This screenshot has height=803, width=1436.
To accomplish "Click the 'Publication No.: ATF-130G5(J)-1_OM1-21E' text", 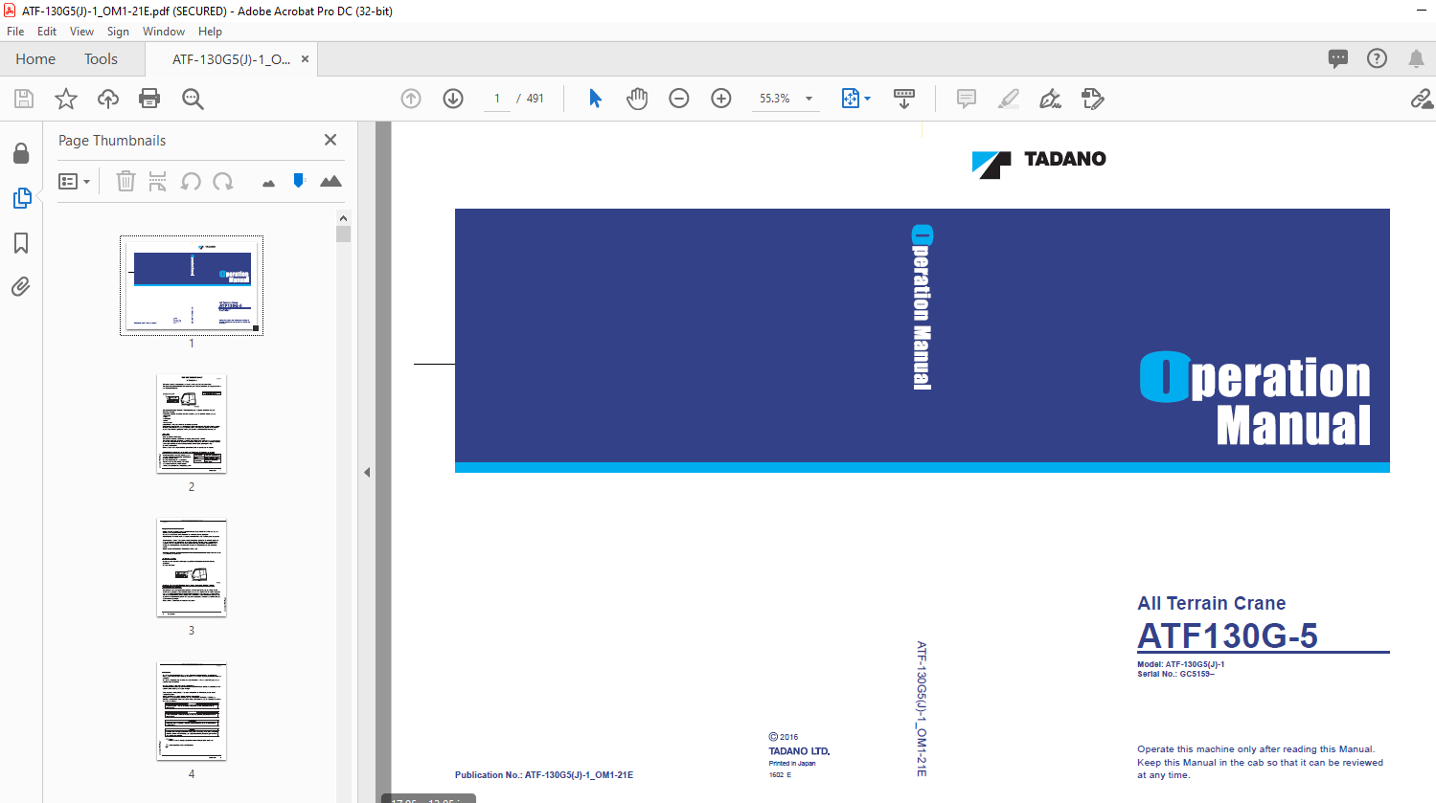I will [544, 775].
